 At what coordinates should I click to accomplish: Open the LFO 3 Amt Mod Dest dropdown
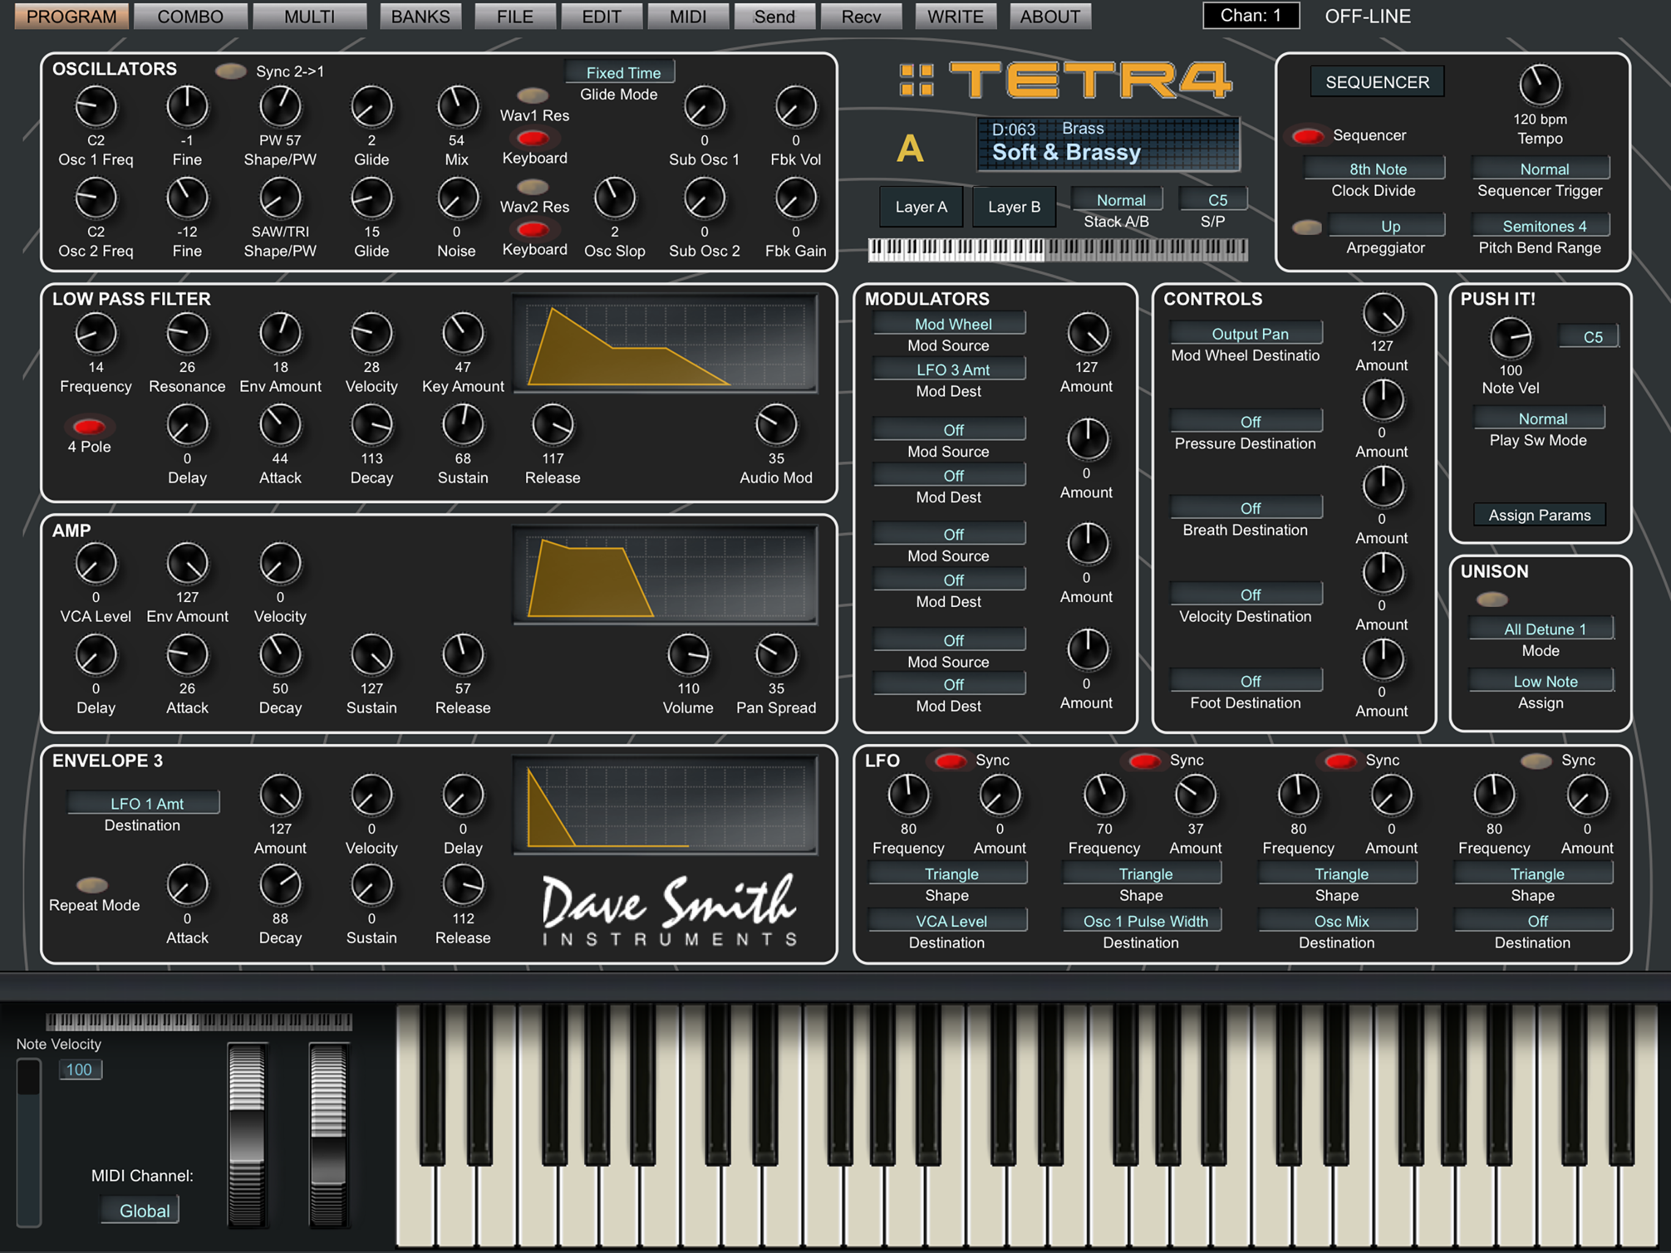pyautogui.click(x=949, y=370)
